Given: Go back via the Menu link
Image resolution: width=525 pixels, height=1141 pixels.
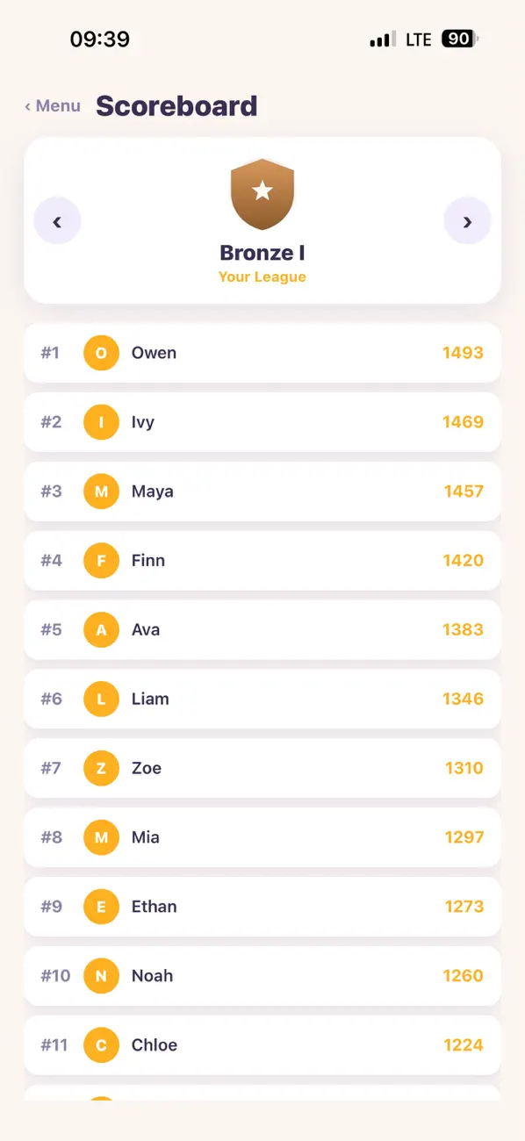Looking at the screenshot, I should point(53,106).
